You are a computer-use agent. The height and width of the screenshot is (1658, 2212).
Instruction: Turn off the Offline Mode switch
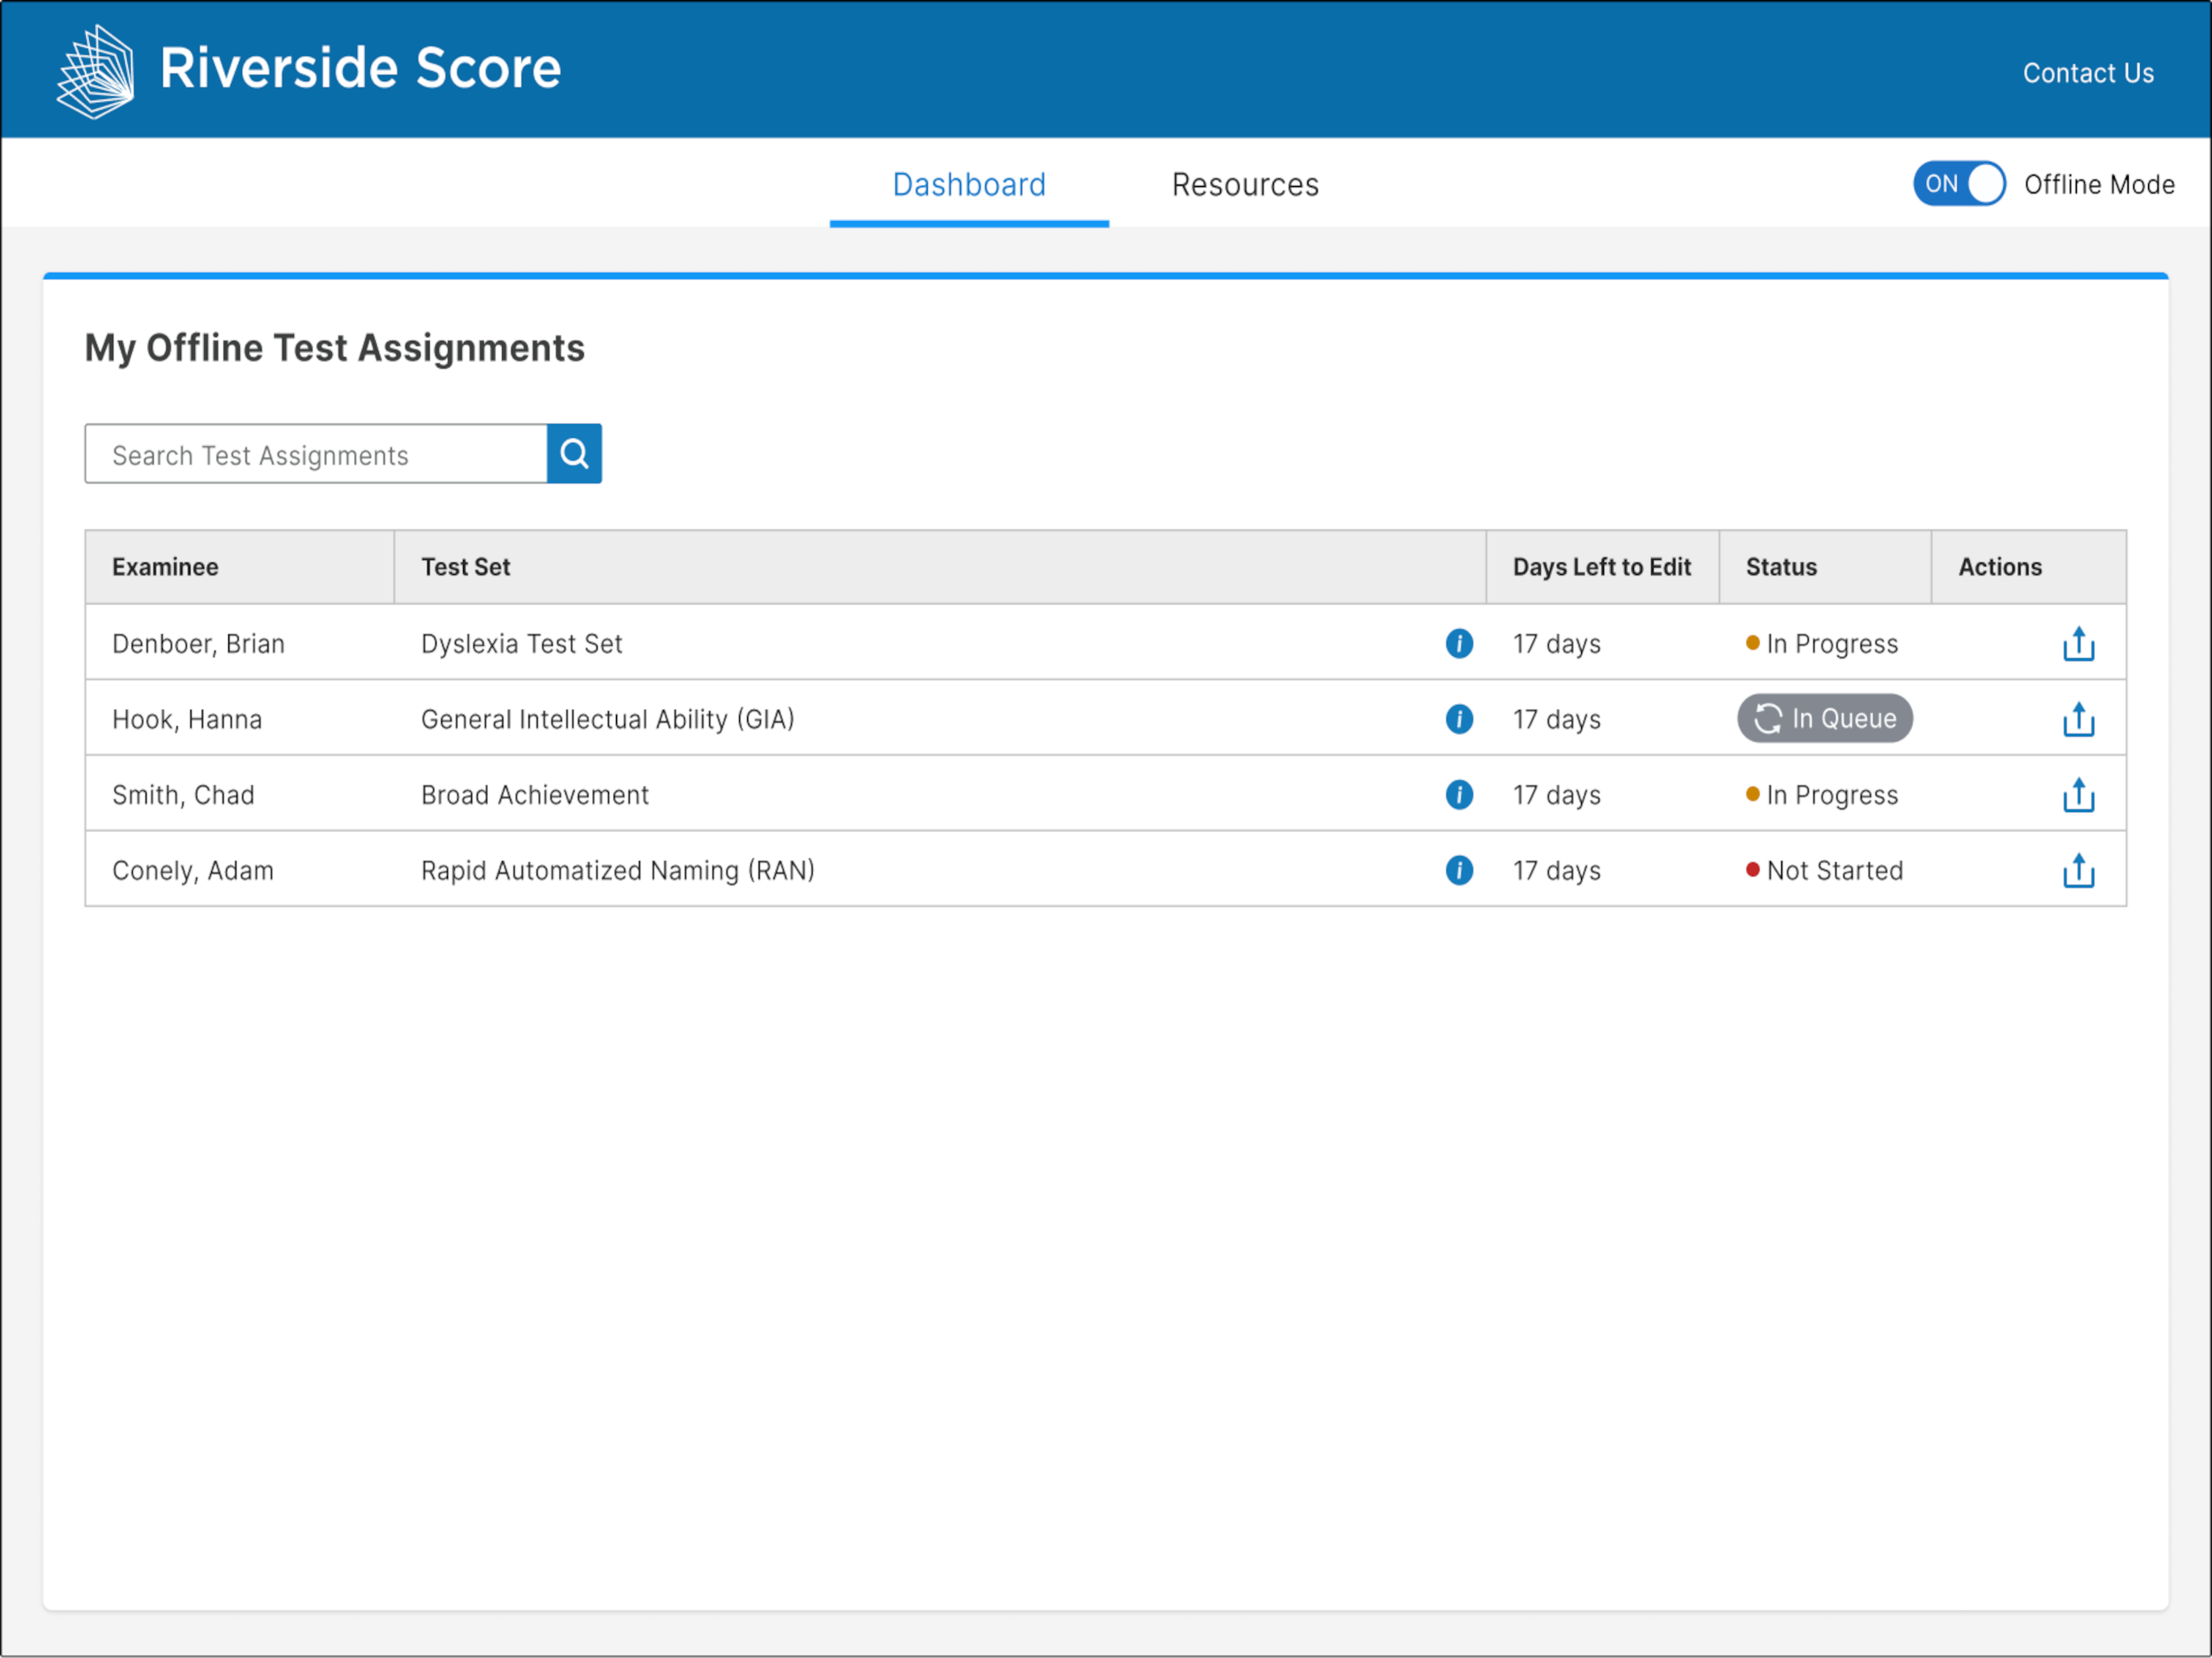click(1959, 184)
